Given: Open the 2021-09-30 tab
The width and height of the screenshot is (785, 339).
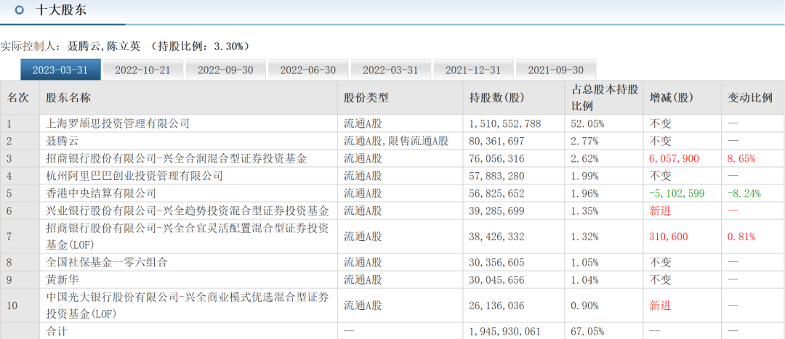Looking at the screenshot, I should (556, 70).
